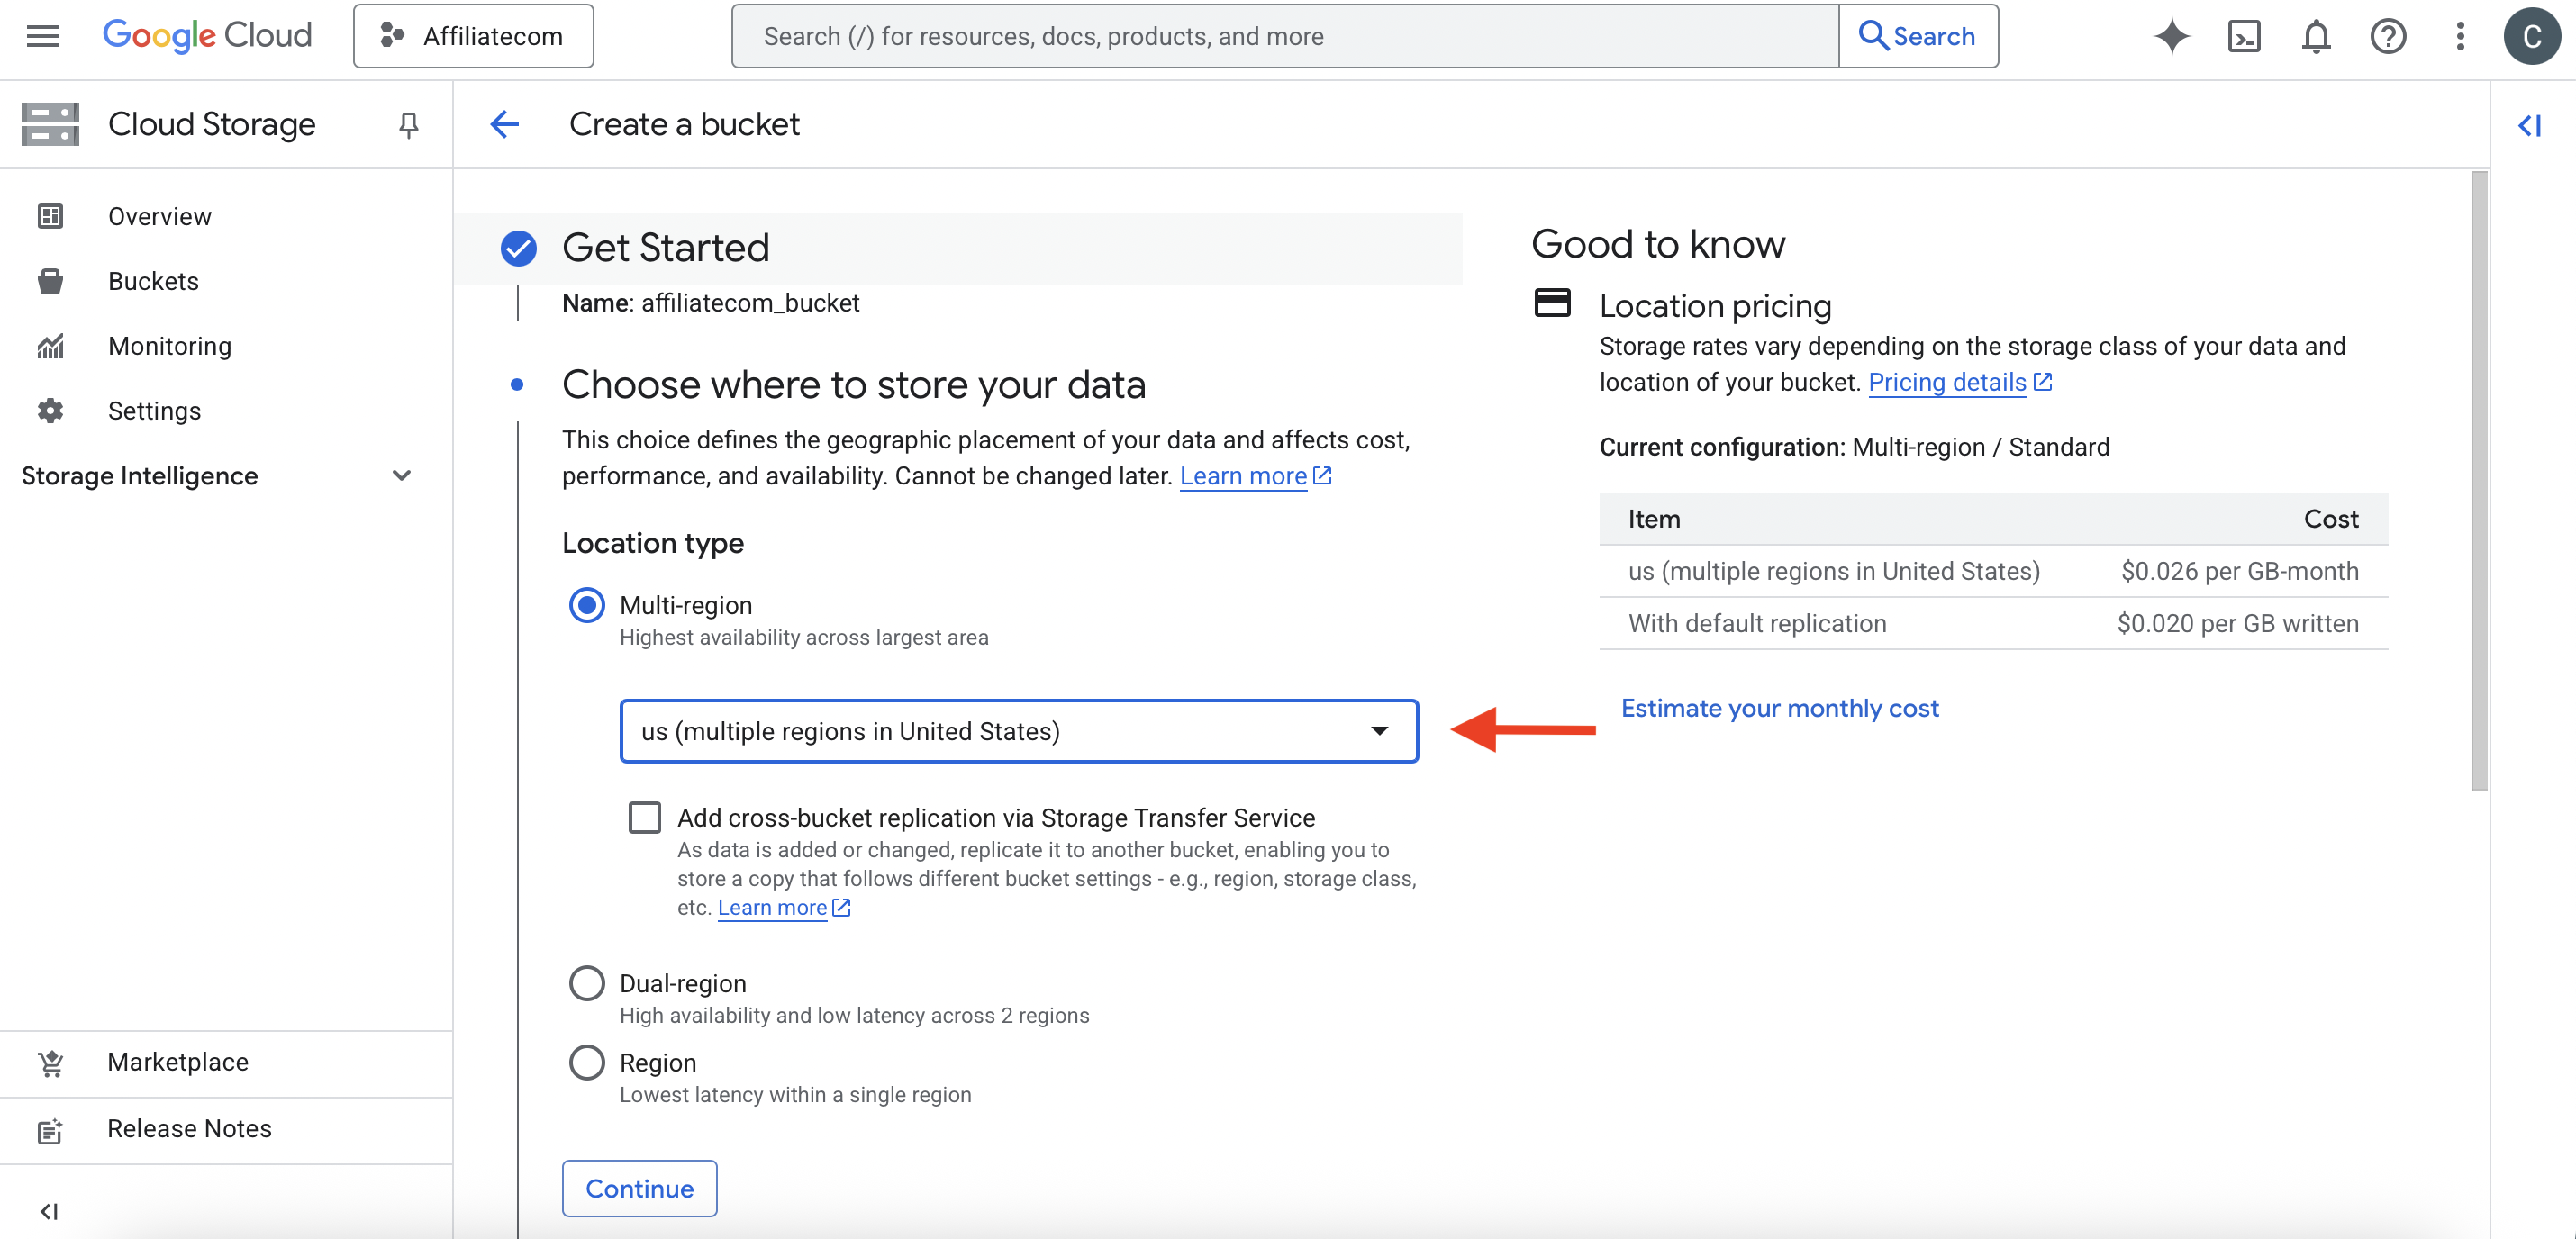
Task: Click the Google Cloud logo
Action: point(207,36)
